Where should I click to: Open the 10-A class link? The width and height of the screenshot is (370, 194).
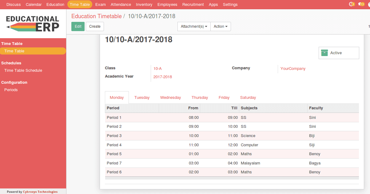pyautogui.click(x=157, y=68)
